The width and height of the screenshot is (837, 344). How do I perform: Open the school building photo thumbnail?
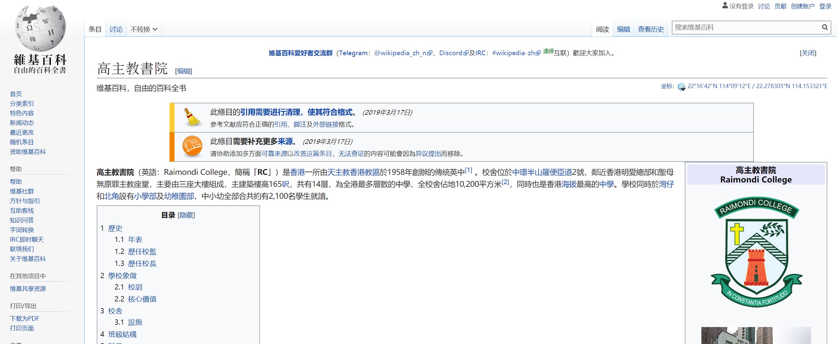pos(756,335)
